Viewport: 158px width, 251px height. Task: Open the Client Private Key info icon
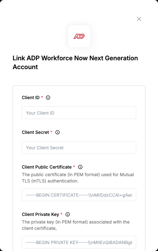coord(68,214)
